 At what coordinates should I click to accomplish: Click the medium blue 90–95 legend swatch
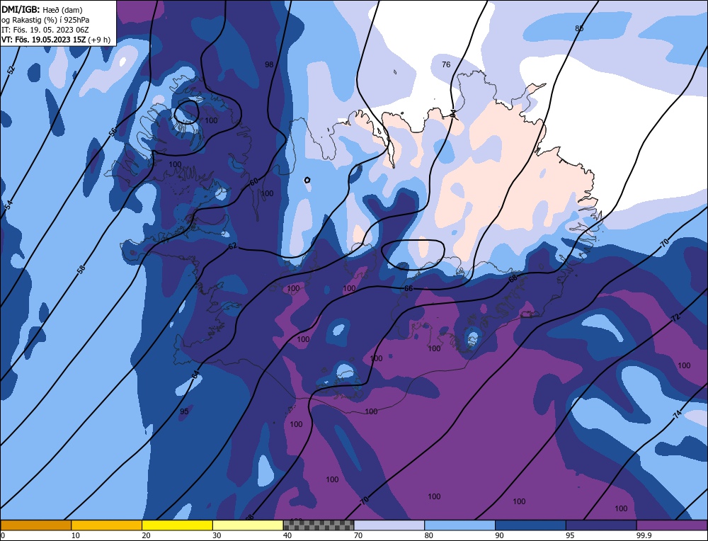(x=530, y=525)
